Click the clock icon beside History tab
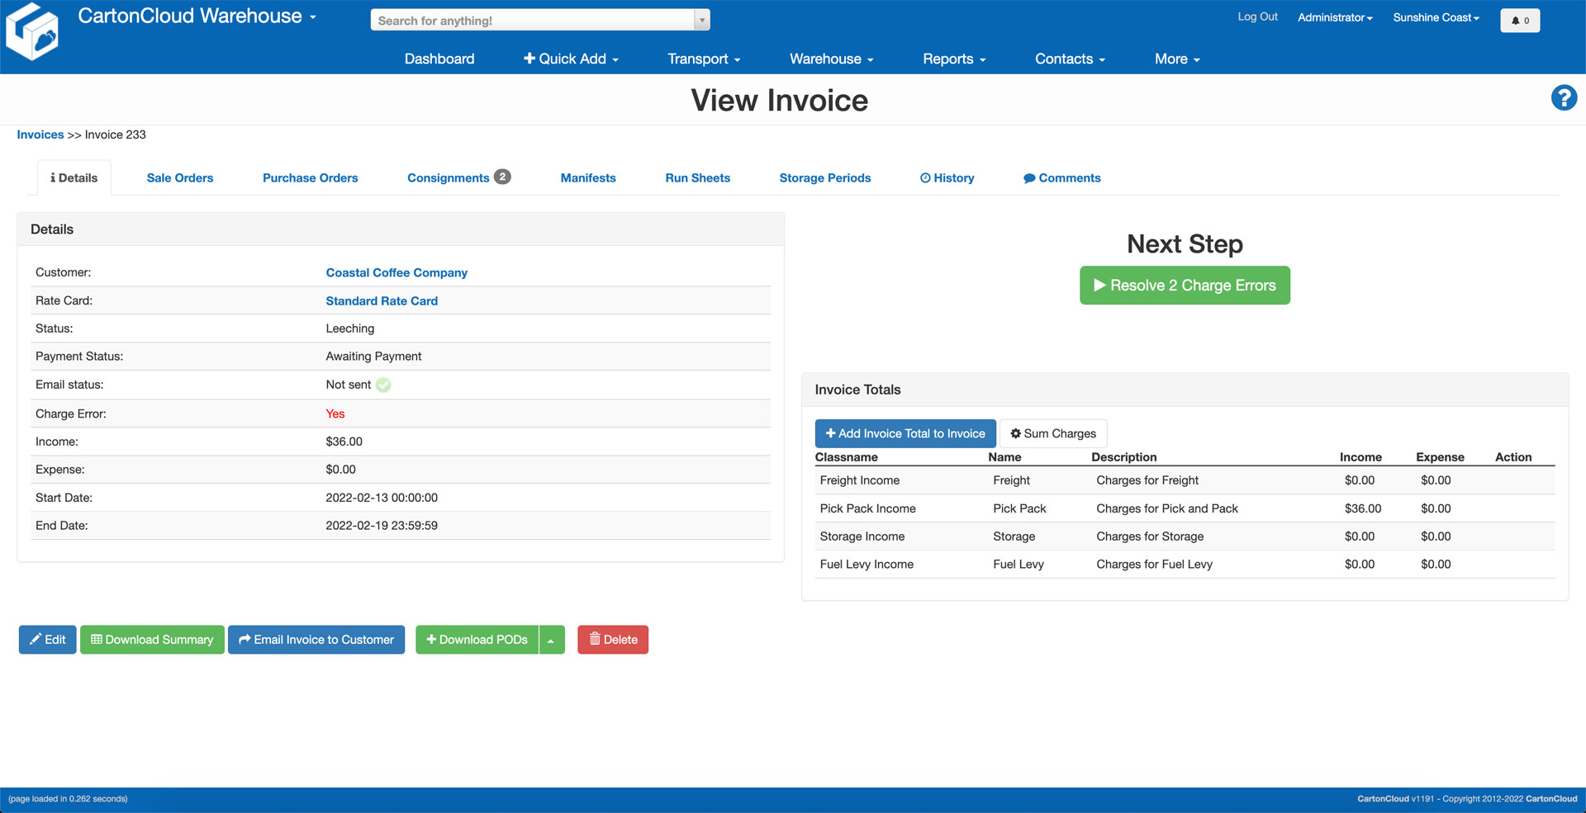The image size is (1586, 813). tap(924, 177)
